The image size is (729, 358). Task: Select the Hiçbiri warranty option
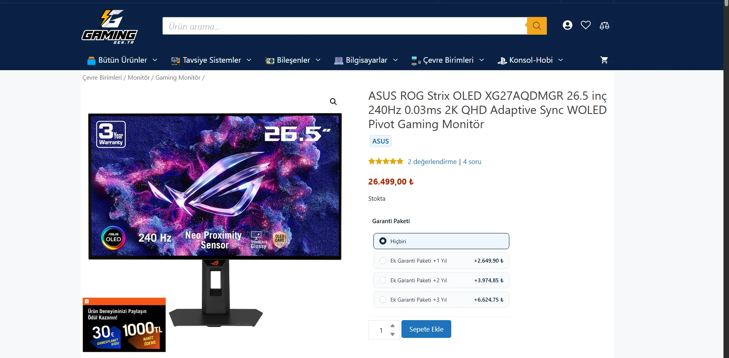(x=441, y=241)
